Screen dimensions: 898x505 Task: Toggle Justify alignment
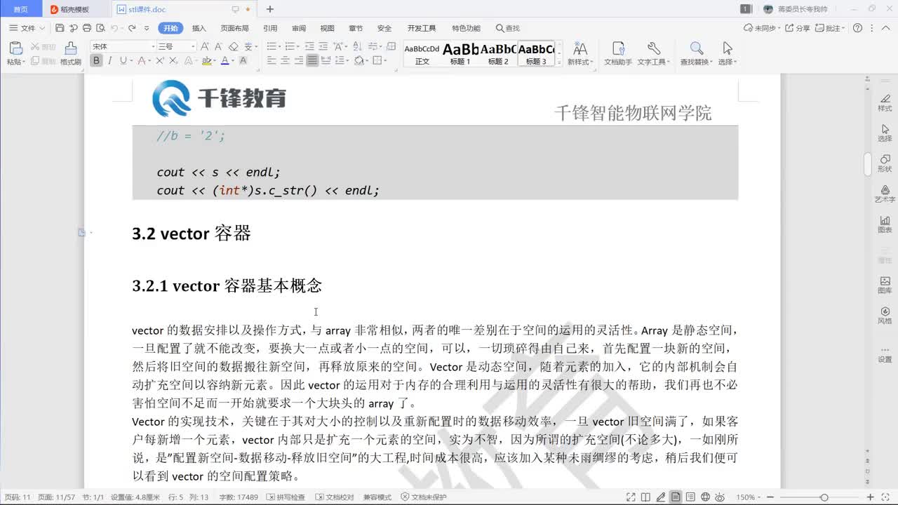312,61
